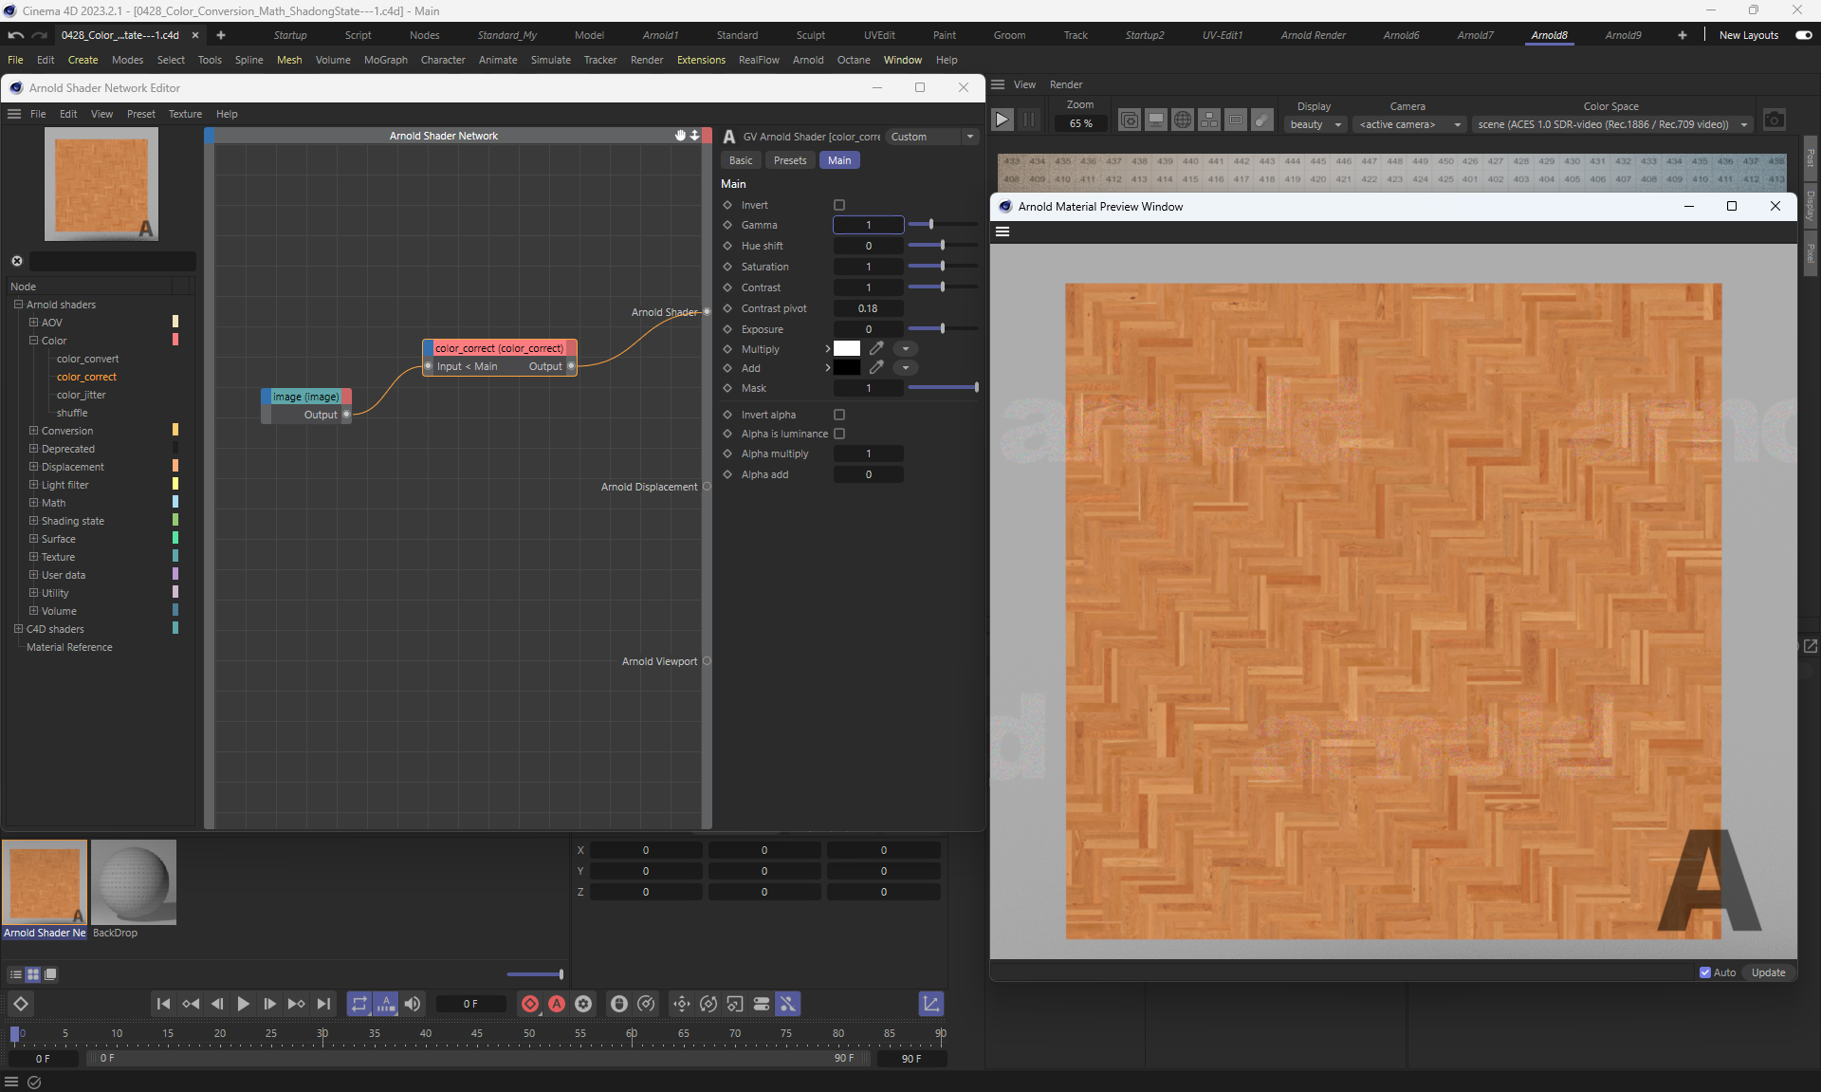The width and height of the screenshot is (1821, 1092).
Task: Toggle autokeying red A icon
Action: (557, 1004)
